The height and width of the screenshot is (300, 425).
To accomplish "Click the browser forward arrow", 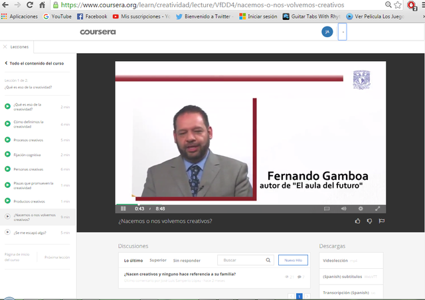I will pos(17,5).
